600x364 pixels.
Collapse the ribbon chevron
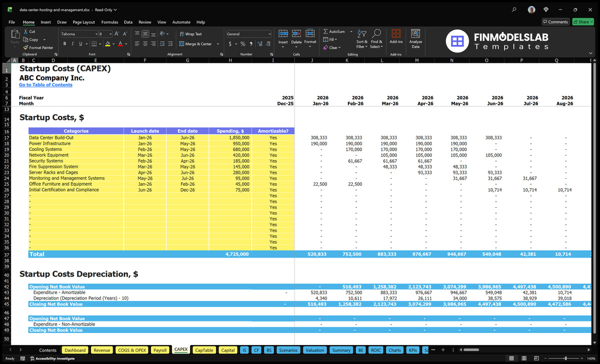point(590,53)
